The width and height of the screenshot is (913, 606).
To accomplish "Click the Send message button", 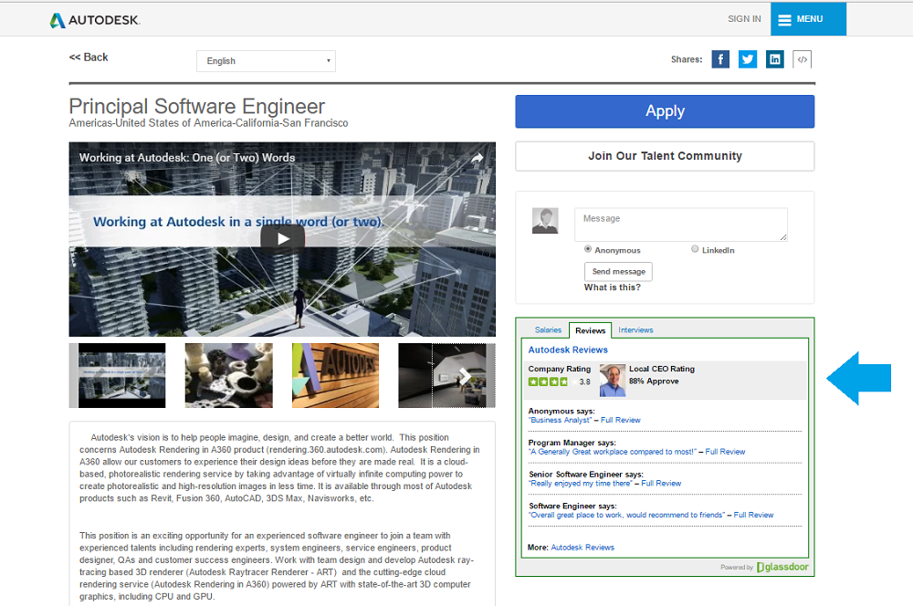I will point(618,272).
